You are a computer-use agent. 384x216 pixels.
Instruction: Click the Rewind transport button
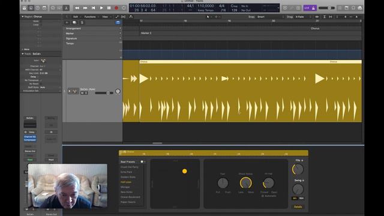(x=77, y=8)
